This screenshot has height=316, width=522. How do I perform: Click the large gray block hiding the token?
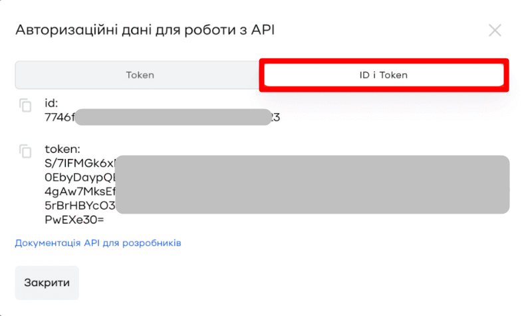[313, 184]
